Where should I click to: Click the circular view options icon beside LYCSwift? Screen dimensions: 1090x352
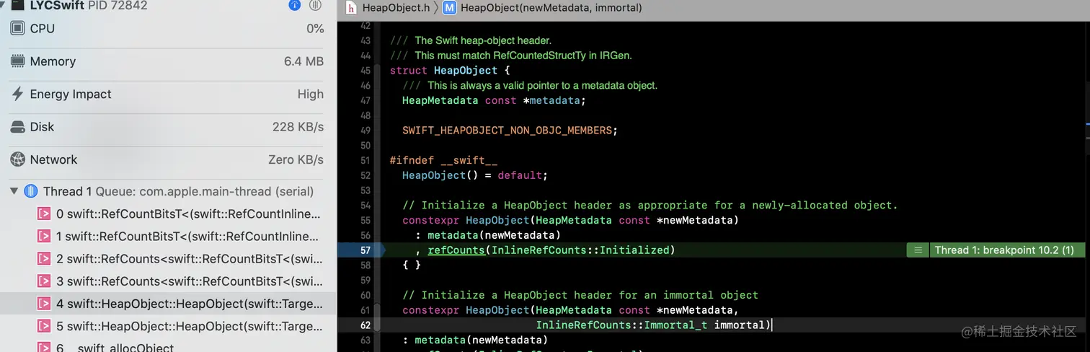(x=315, y=5)
